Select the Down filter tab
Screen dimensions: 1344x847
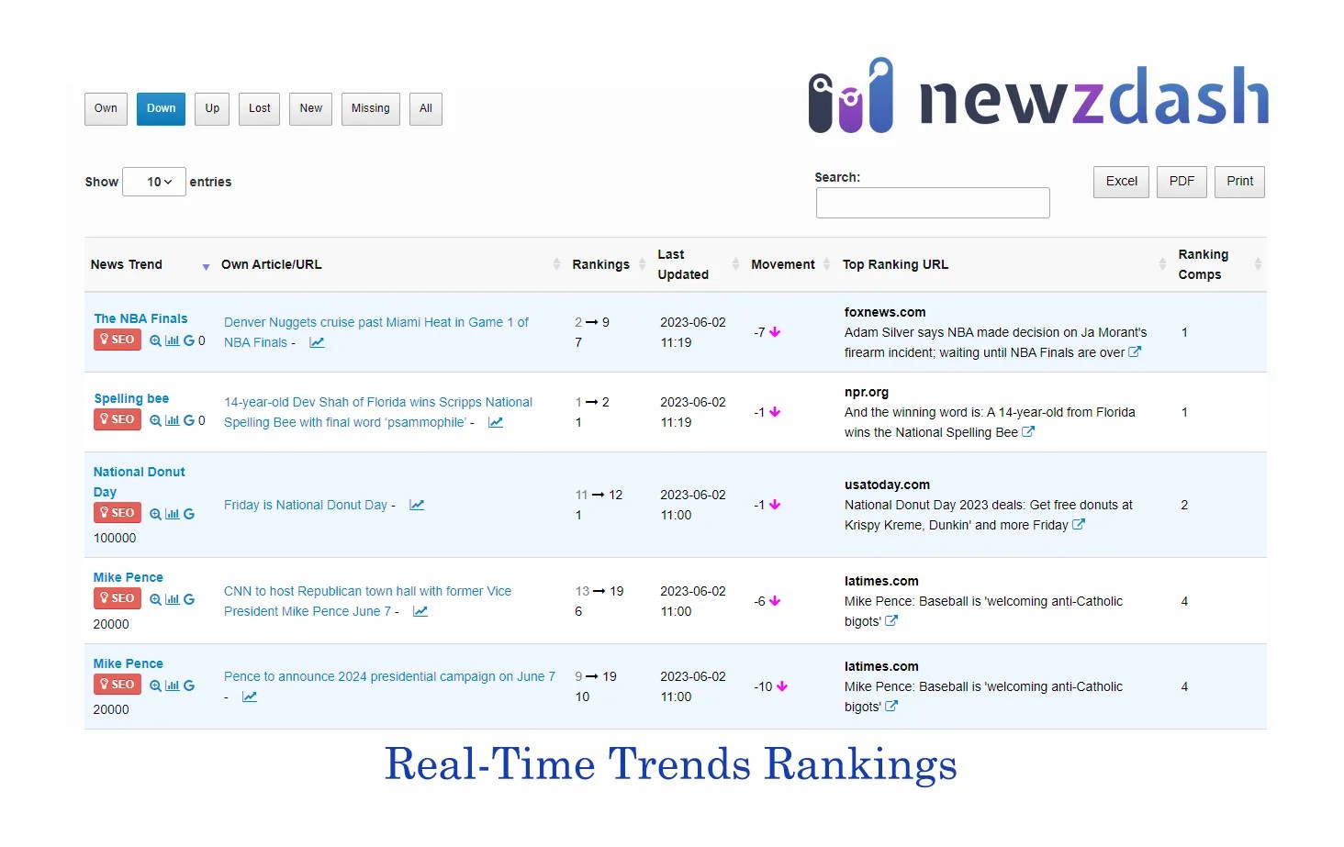point(161,108)
